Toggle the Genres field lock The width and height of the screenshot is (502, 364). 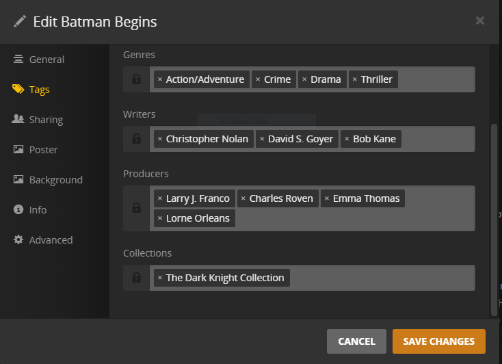pos(136,79)
